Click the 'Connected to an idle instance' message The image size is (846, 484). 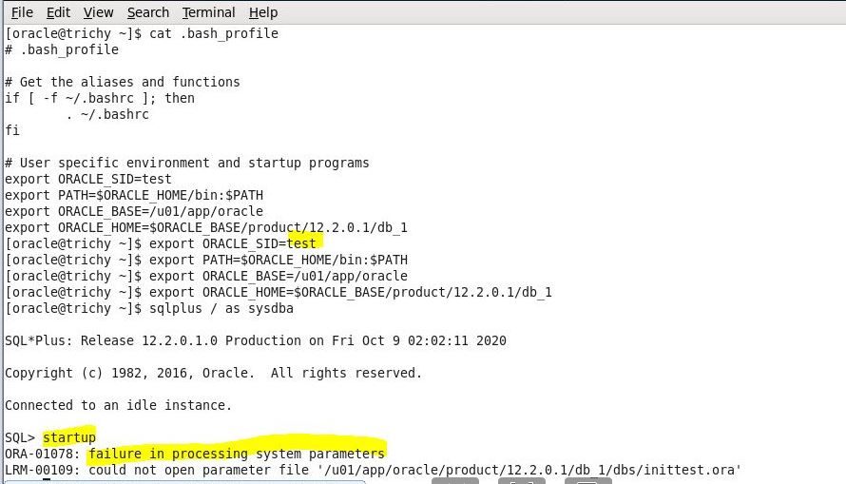(x=118, y=405)
